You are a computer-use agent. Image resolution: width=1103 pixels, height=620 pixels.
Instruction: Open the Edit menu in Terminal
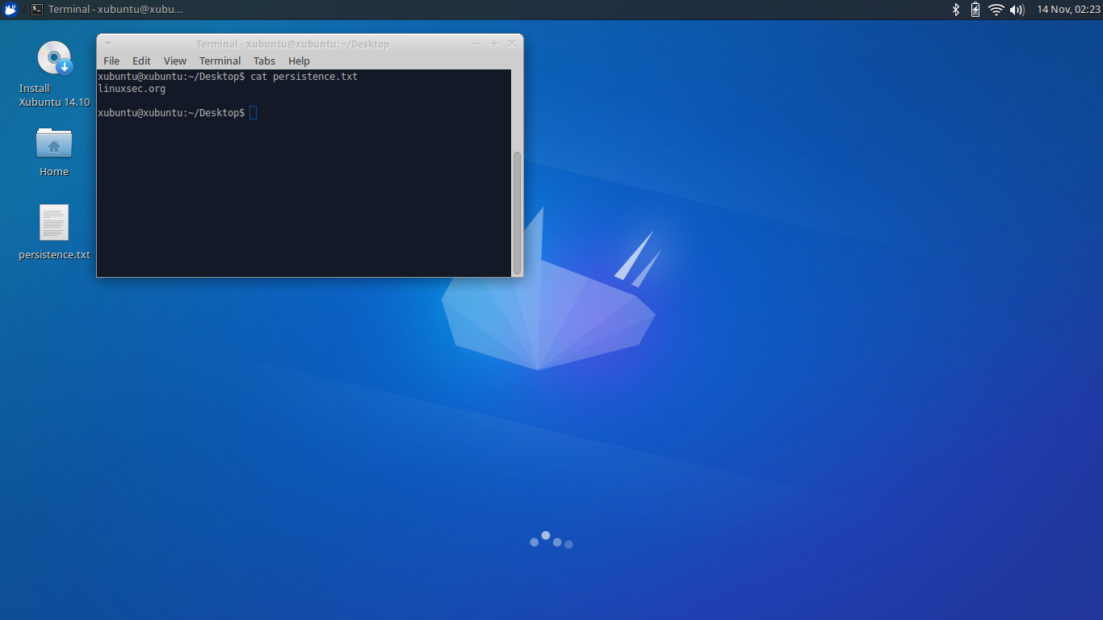tap(141, 61)
